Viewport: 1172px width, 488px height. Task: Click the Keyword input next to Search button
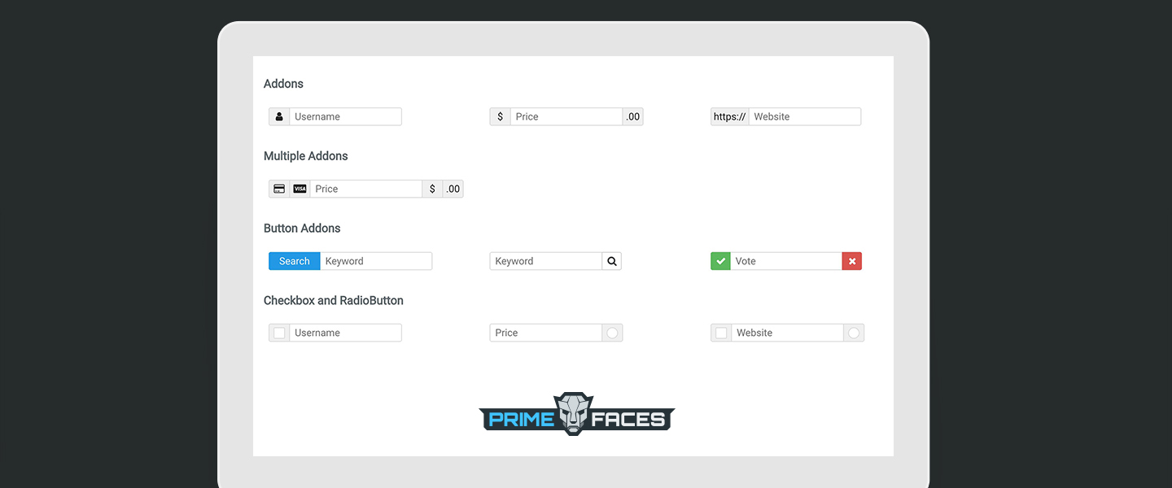[376, 261]
